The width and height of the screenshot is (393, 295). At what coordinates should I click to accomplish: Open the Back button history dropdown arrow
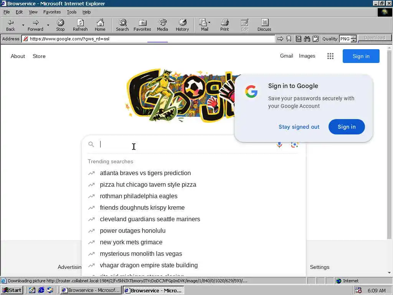pos(23,25)
